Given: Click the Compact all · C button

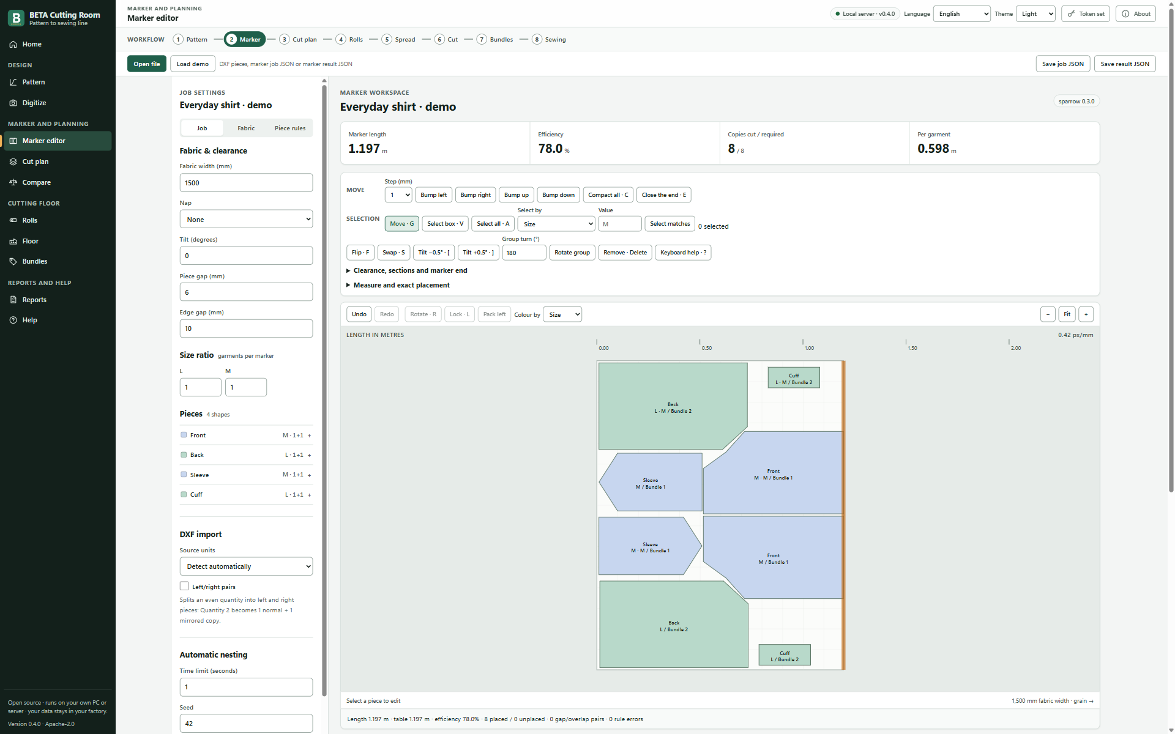Looking at the screenshot, I should [x=608, y=195].
